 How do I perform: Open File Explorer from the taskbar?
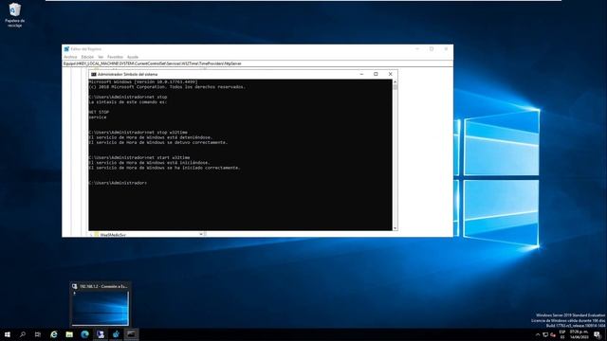coord(69,334)
